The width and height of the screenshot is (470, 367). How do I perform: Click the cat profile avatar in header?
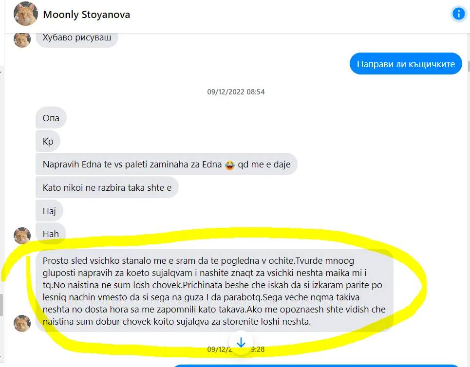(x=26, y=14)
